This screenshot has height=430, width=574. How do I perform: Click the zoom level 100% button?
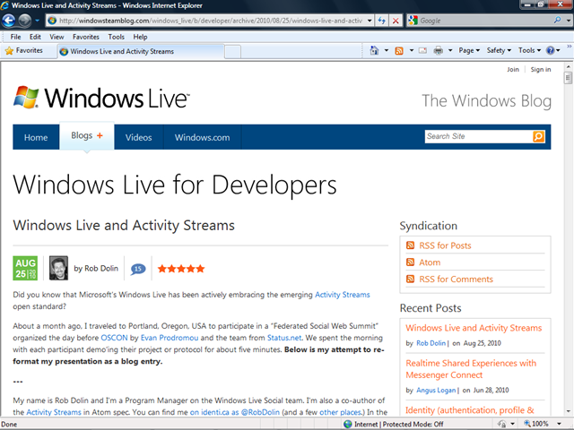click(536, 424)
